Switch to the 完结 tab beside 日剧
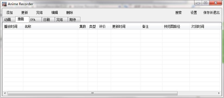This screenshot has width=224, height=98. click(x=61, y=20)
